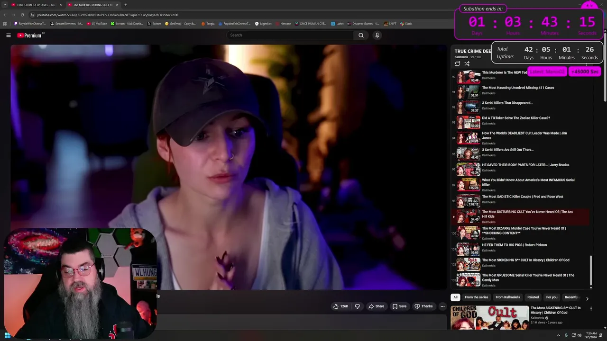Dislike the video with thumbs down

358,306
